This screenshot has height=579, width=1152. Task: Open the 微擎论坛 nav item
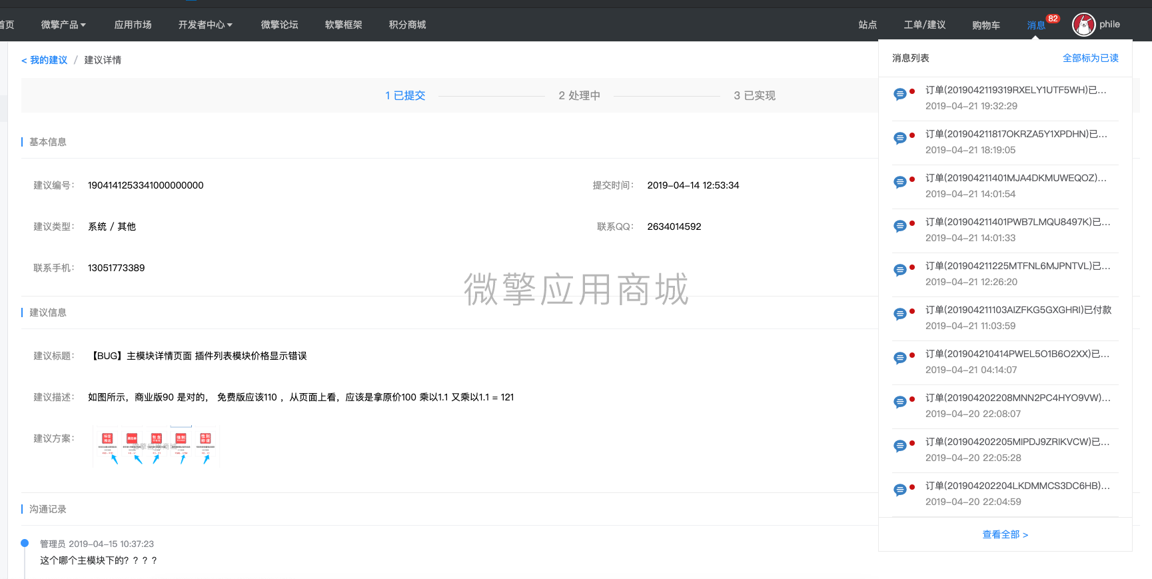(x=279, y=25)
